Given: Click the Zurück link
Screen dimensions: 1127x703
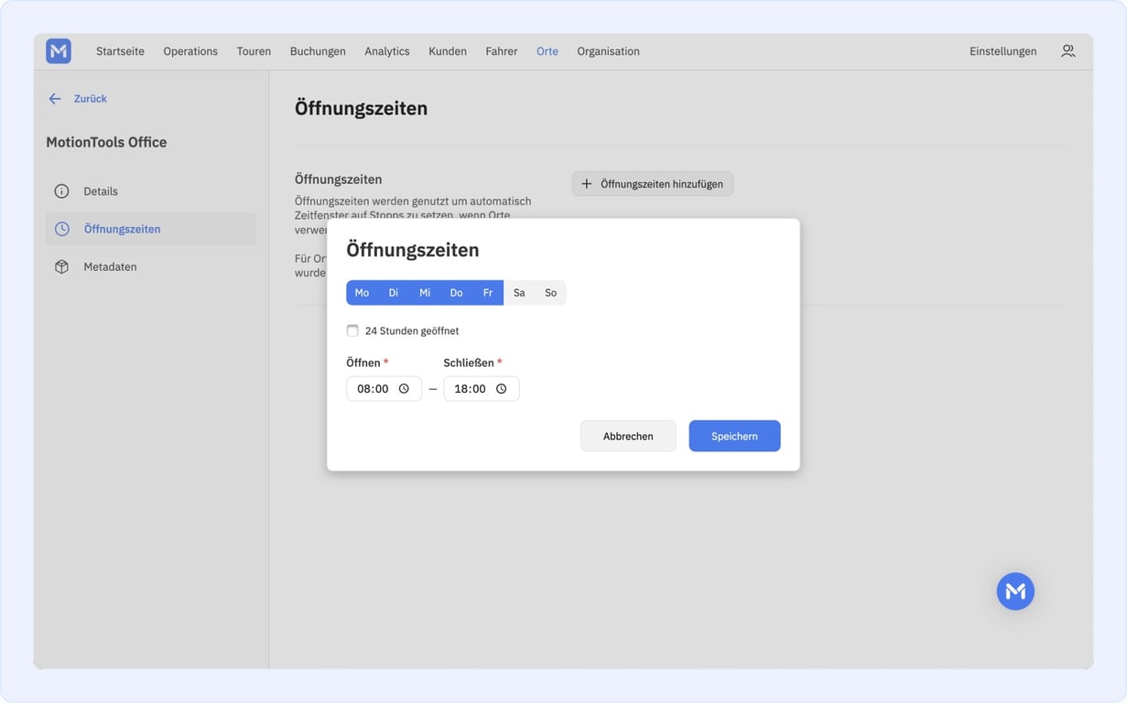Looking at the screenshot, I should pyautogui.click(x=91, y=99).
